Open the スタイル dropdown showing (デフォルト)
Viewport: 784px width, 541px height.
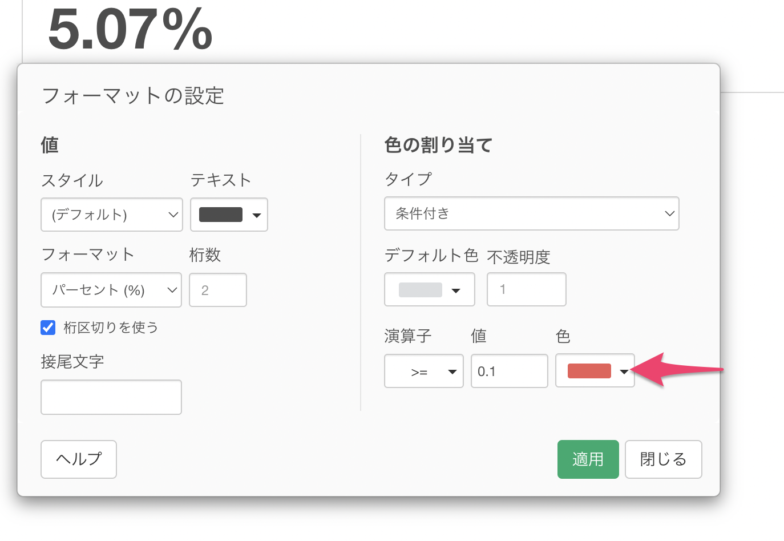111,215
